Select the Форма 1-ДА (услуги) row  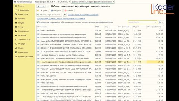coord(100,76)
